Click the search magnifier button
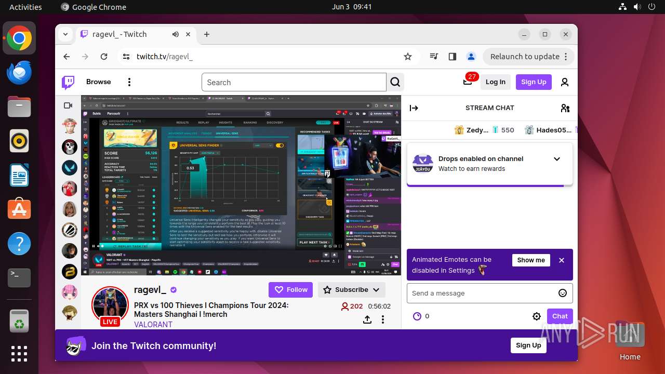Viewport: 665px width, 374px height. [395, 82]
